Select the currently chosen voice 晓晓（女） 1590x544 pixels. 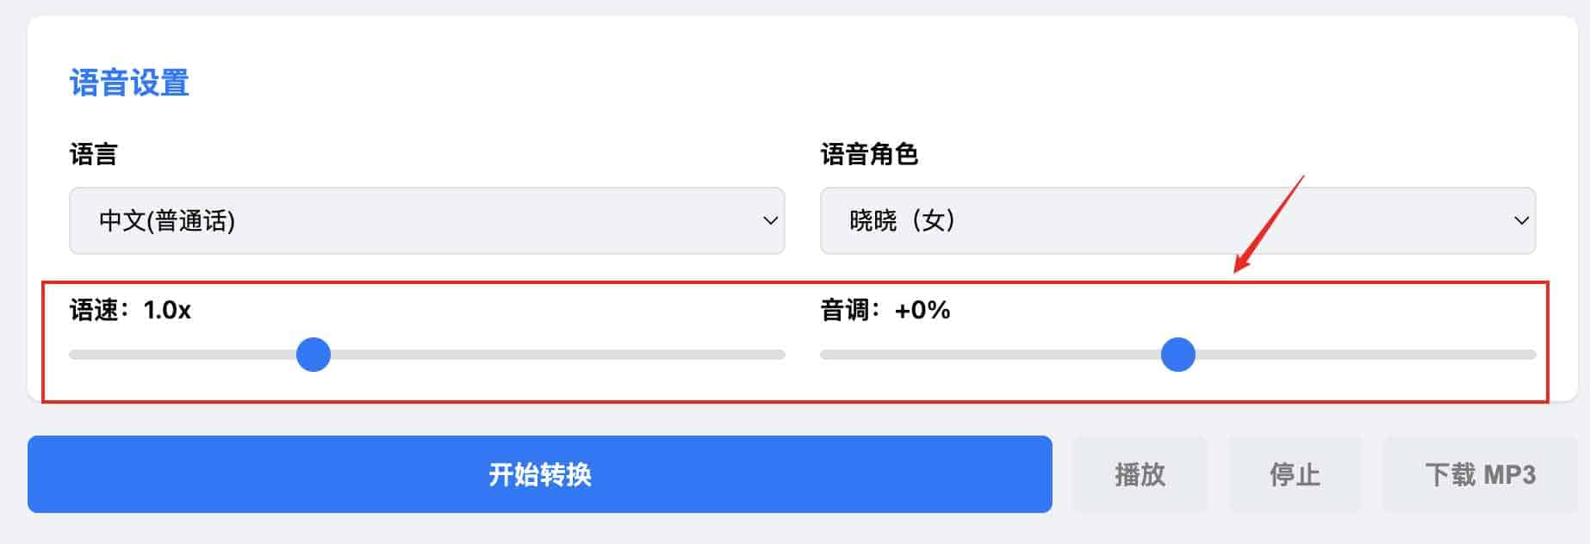(900, 220)
